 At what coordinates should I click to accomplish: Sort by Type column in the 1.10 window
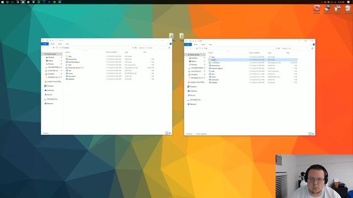click(270, 53)
